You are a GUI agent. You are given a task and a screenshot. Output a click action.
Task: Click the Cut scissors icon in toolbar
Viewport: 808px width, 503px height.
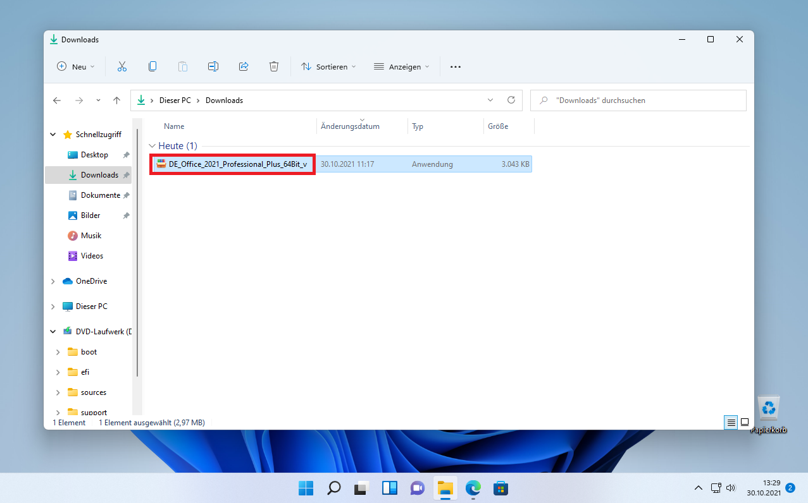122,66
